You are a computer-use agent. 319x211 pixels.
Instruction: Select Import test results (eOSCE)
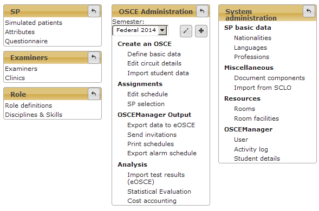coord(156,179)
